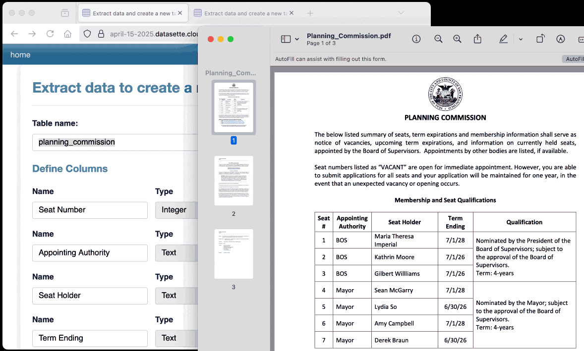Click the far-right Preview toolbar icon
This screenshot has width=584, height=351.
coord(581,39)
